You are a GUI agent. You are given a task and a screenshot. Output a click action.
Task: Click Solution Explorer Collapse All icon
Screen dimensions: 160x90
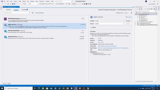(x=150, y=9)
